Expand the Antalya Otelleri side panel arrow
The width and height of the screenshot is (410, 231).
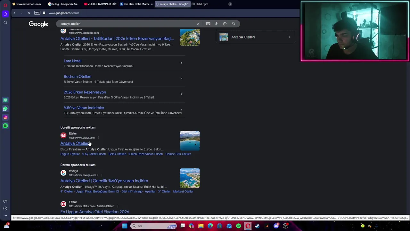click(289, 37)
